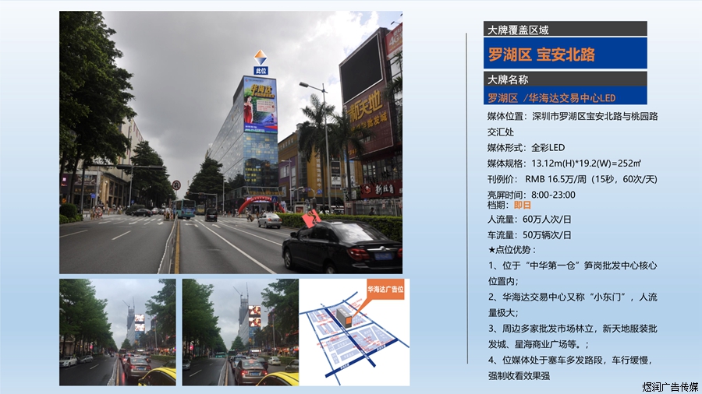Click the main street photo of Huahaida building

(x=231, y=142)
